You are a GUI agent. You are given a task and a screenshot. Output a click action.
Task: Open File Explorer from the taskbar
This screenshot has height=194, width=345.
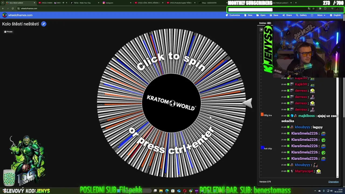(x=161, y=191)
